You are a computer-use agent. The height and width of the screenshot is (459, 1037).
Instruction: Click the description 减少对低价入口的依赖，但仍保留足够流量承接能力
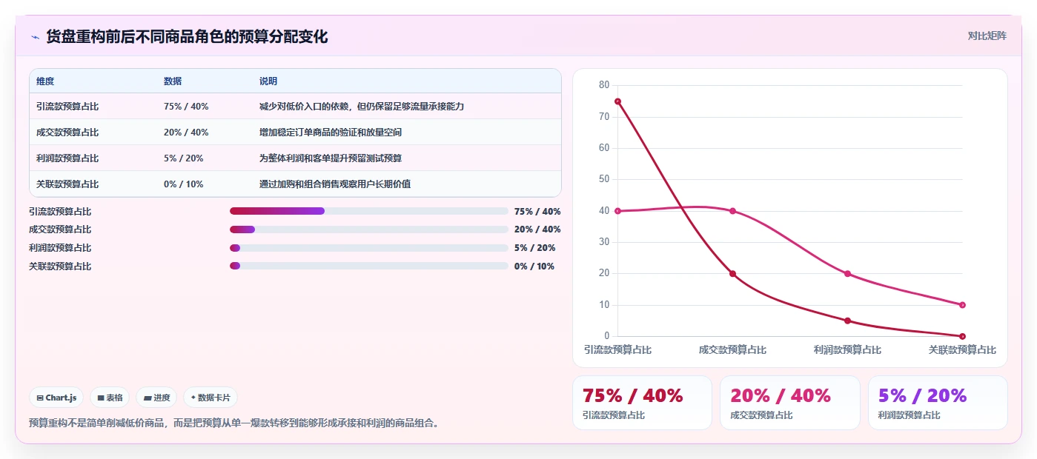(362, 107)
